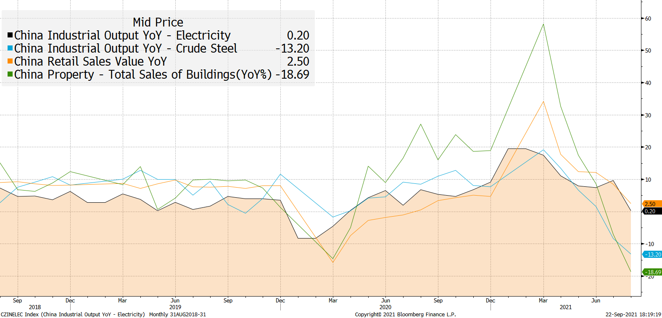Click the 'Mid Price' legend heading

[x=158, y=22]
